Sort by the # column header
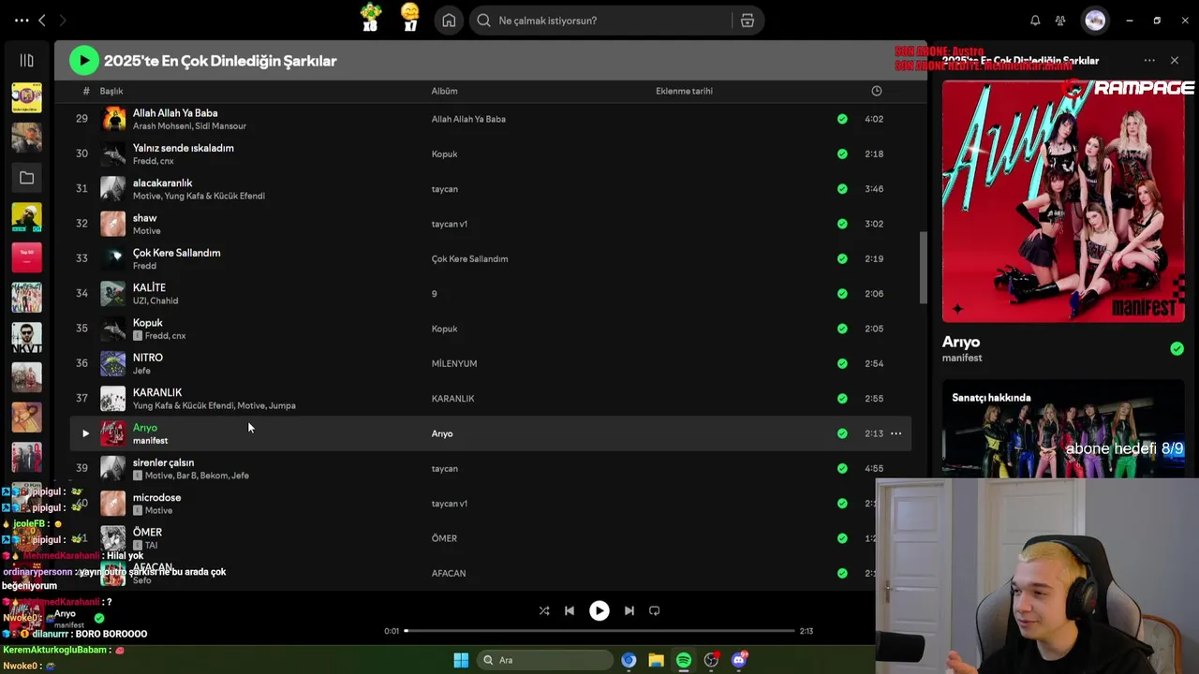Viewport: 1199px width, 674px height. (86, 91)
